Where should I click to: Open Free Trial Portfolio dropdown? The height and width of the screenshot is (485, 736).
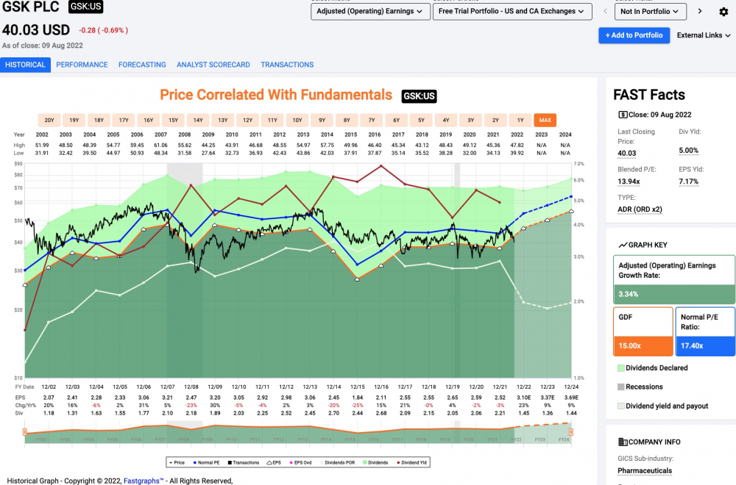click(512, 11)
